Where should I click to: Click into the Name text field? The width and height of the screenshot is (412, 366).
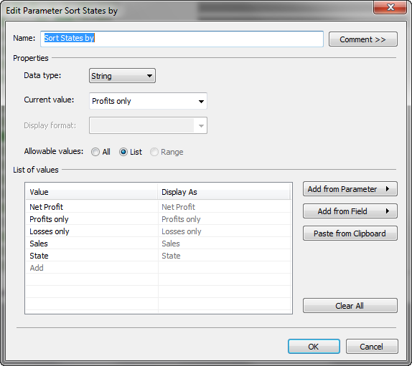point(182,39)
